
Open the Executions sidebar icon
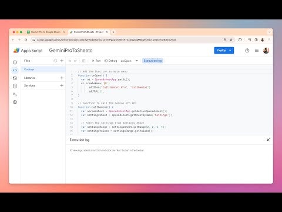(x=15, y=94)
